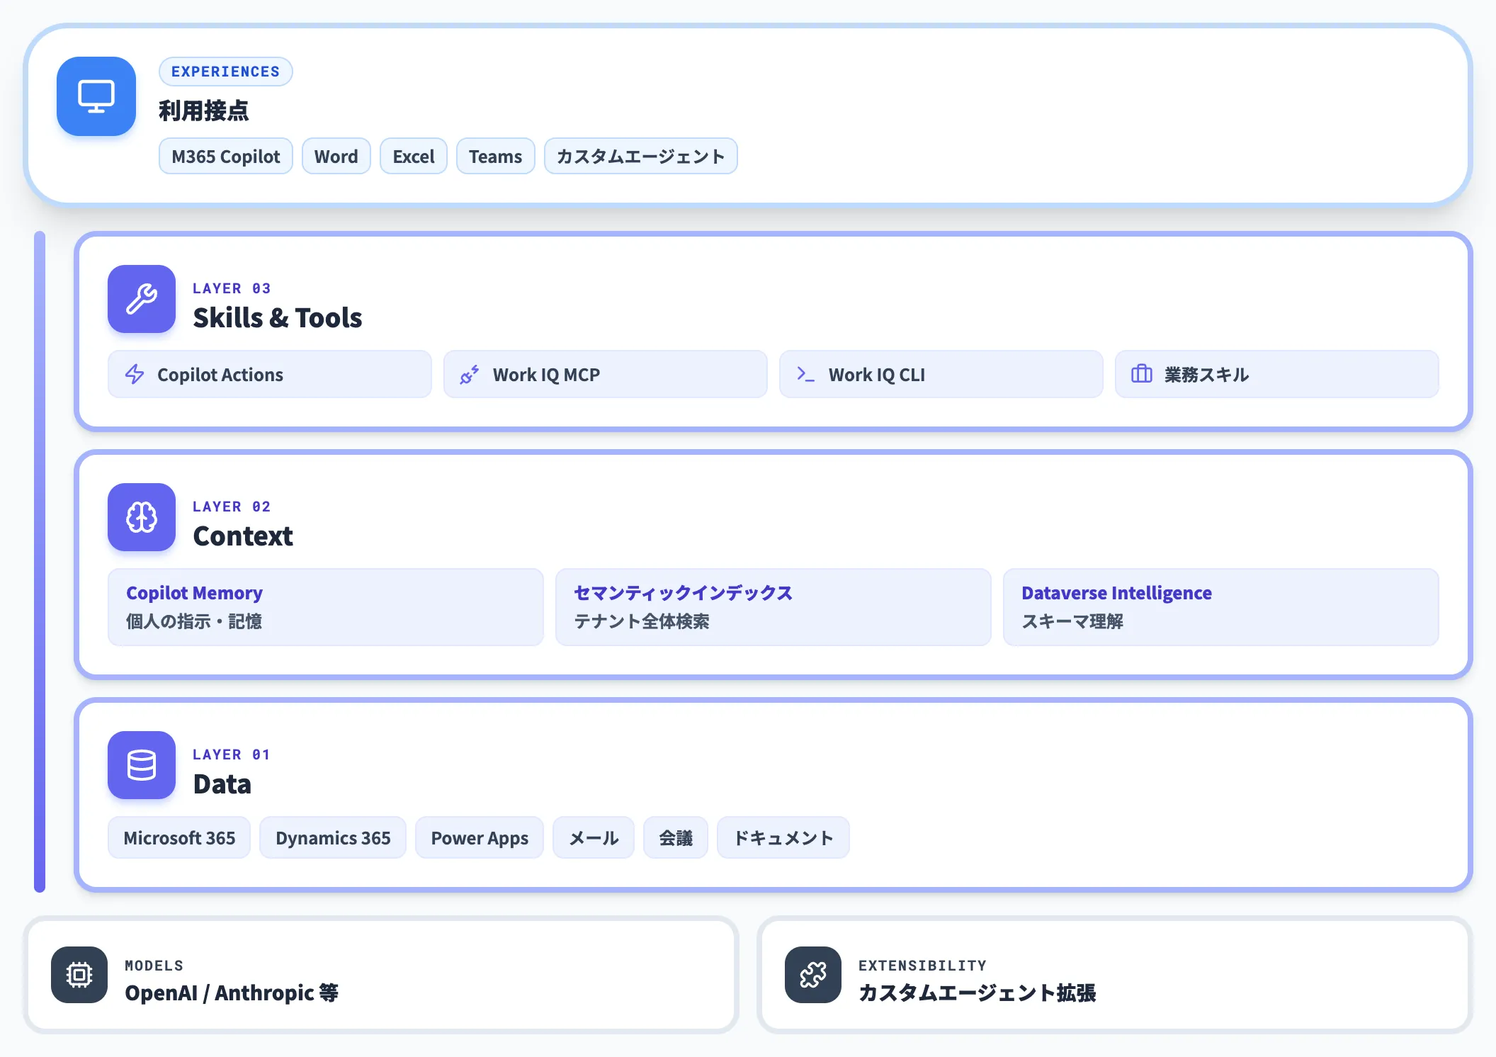1496x1057 pixels.
Task: Click the LAYER 01 label
Action: point(232,754)
